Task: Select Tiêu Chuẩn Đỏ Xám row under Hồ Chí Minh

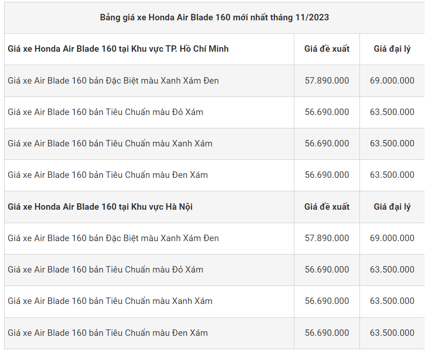Action: 105,112
